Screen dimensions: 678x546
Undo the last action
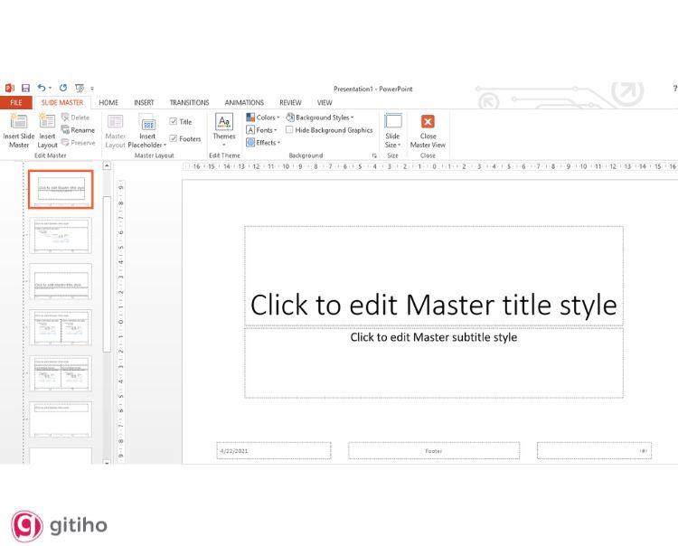pyautogui.click(x=42, y=88)
